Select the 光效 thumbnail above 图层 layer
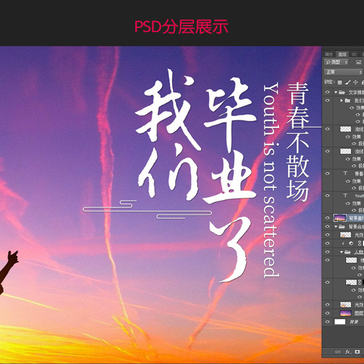The height and width of the screenshot is (364, 364). [x=345, y=305]
